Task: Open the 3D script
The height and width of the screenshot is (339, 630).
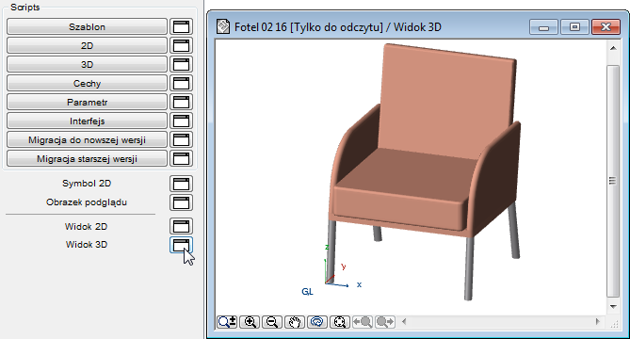Action: pos(87,64)
